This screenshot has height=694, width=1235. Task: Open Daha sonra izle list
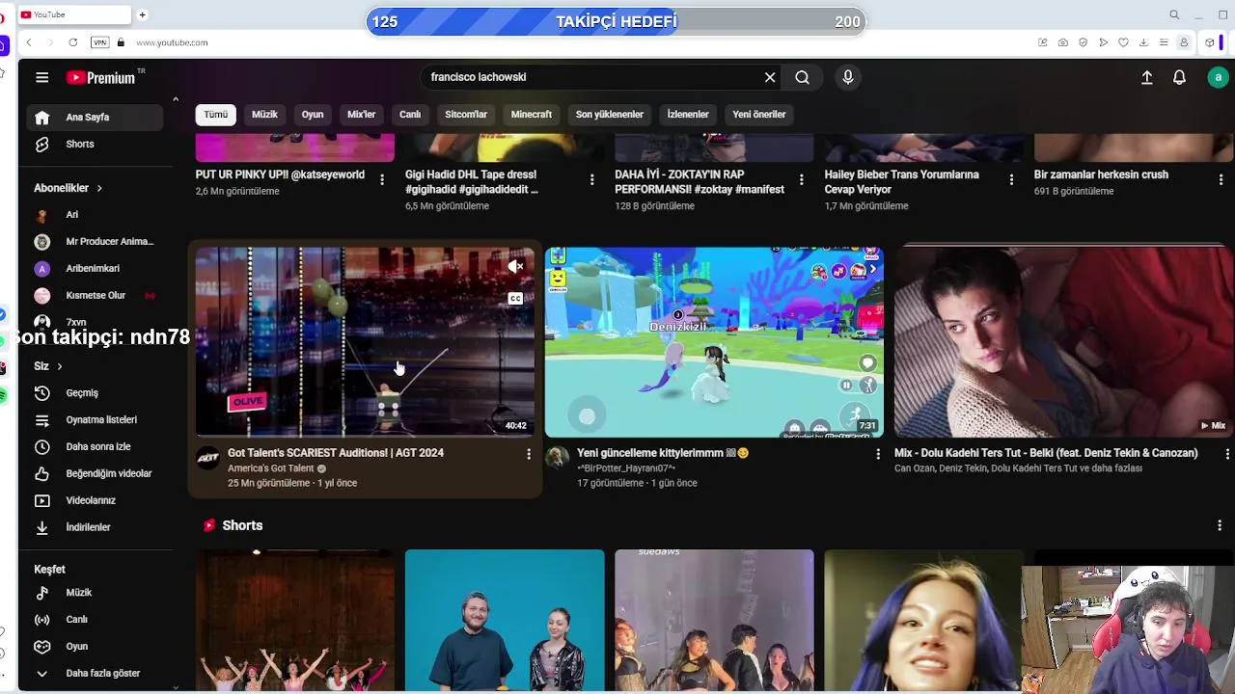pos(95,447)
